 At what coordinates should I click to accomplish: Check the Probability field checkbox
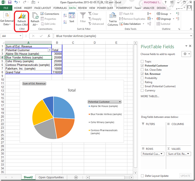(x=142, y=78)
